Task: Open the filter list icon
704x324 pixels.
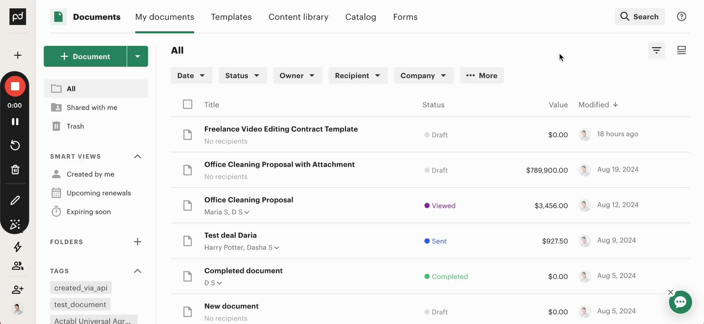Action: tap(656, 50)
